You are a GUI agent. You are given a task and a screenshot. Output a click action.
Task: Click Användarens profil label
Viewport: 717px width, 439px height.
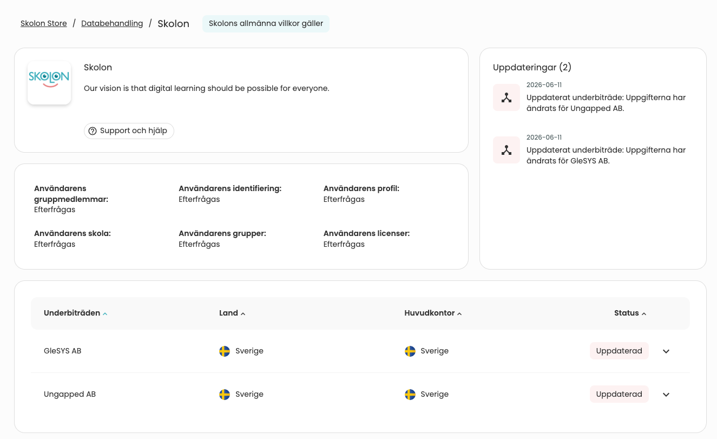click(x=361, y=188)
